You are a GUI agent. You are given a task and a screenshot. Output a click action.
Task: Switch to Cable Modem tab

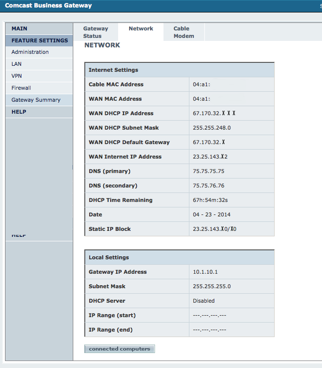(x=183, y=32)
